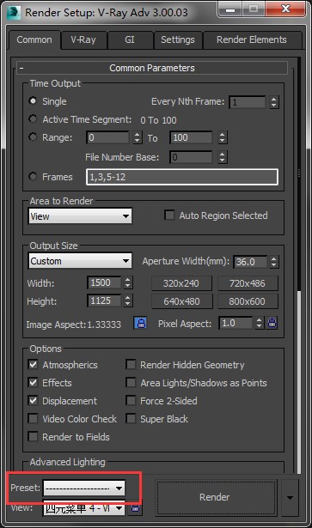The image size is (312, 528).
Task: Enable Video Color Check
Action: coord(33,419)
